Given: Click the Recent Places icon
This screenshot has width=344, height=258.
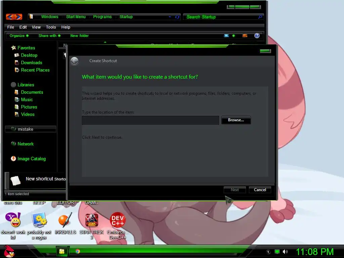Looking at the screenshot, I should pos(17,70).
